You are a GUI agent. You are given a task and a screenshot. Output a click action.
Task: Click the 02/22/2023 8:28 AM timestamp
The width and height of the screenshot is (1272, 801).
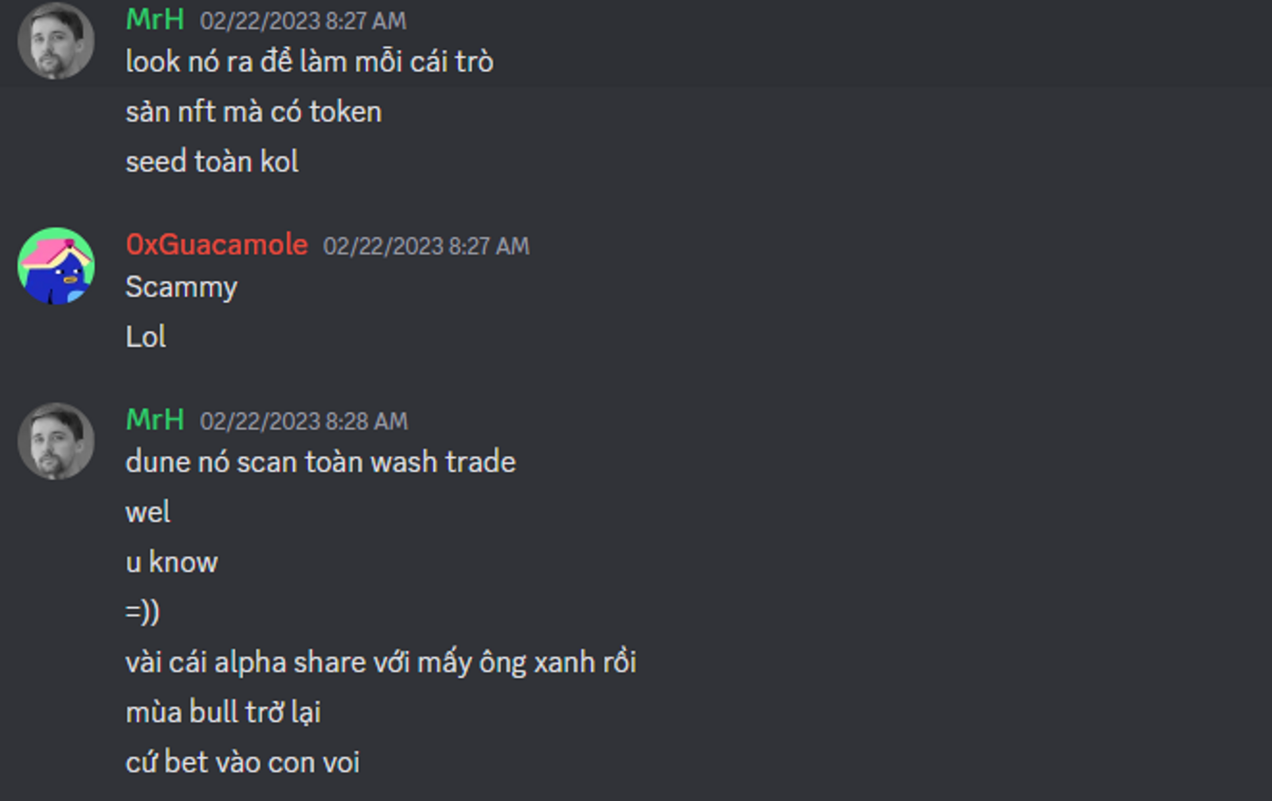pyautogui.click(x=303, y=421)
